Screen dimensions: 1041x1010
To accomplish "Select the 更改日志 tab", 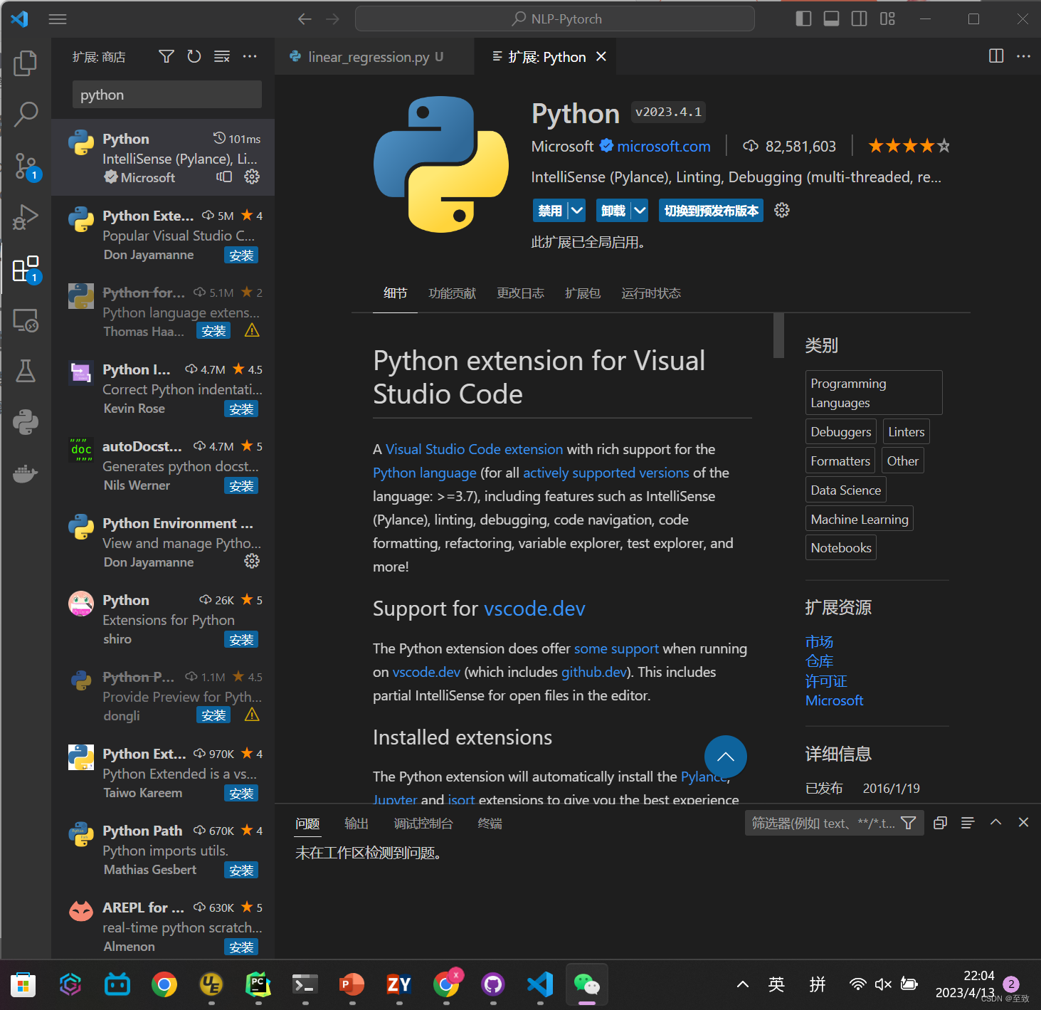I will click(520, 293).
